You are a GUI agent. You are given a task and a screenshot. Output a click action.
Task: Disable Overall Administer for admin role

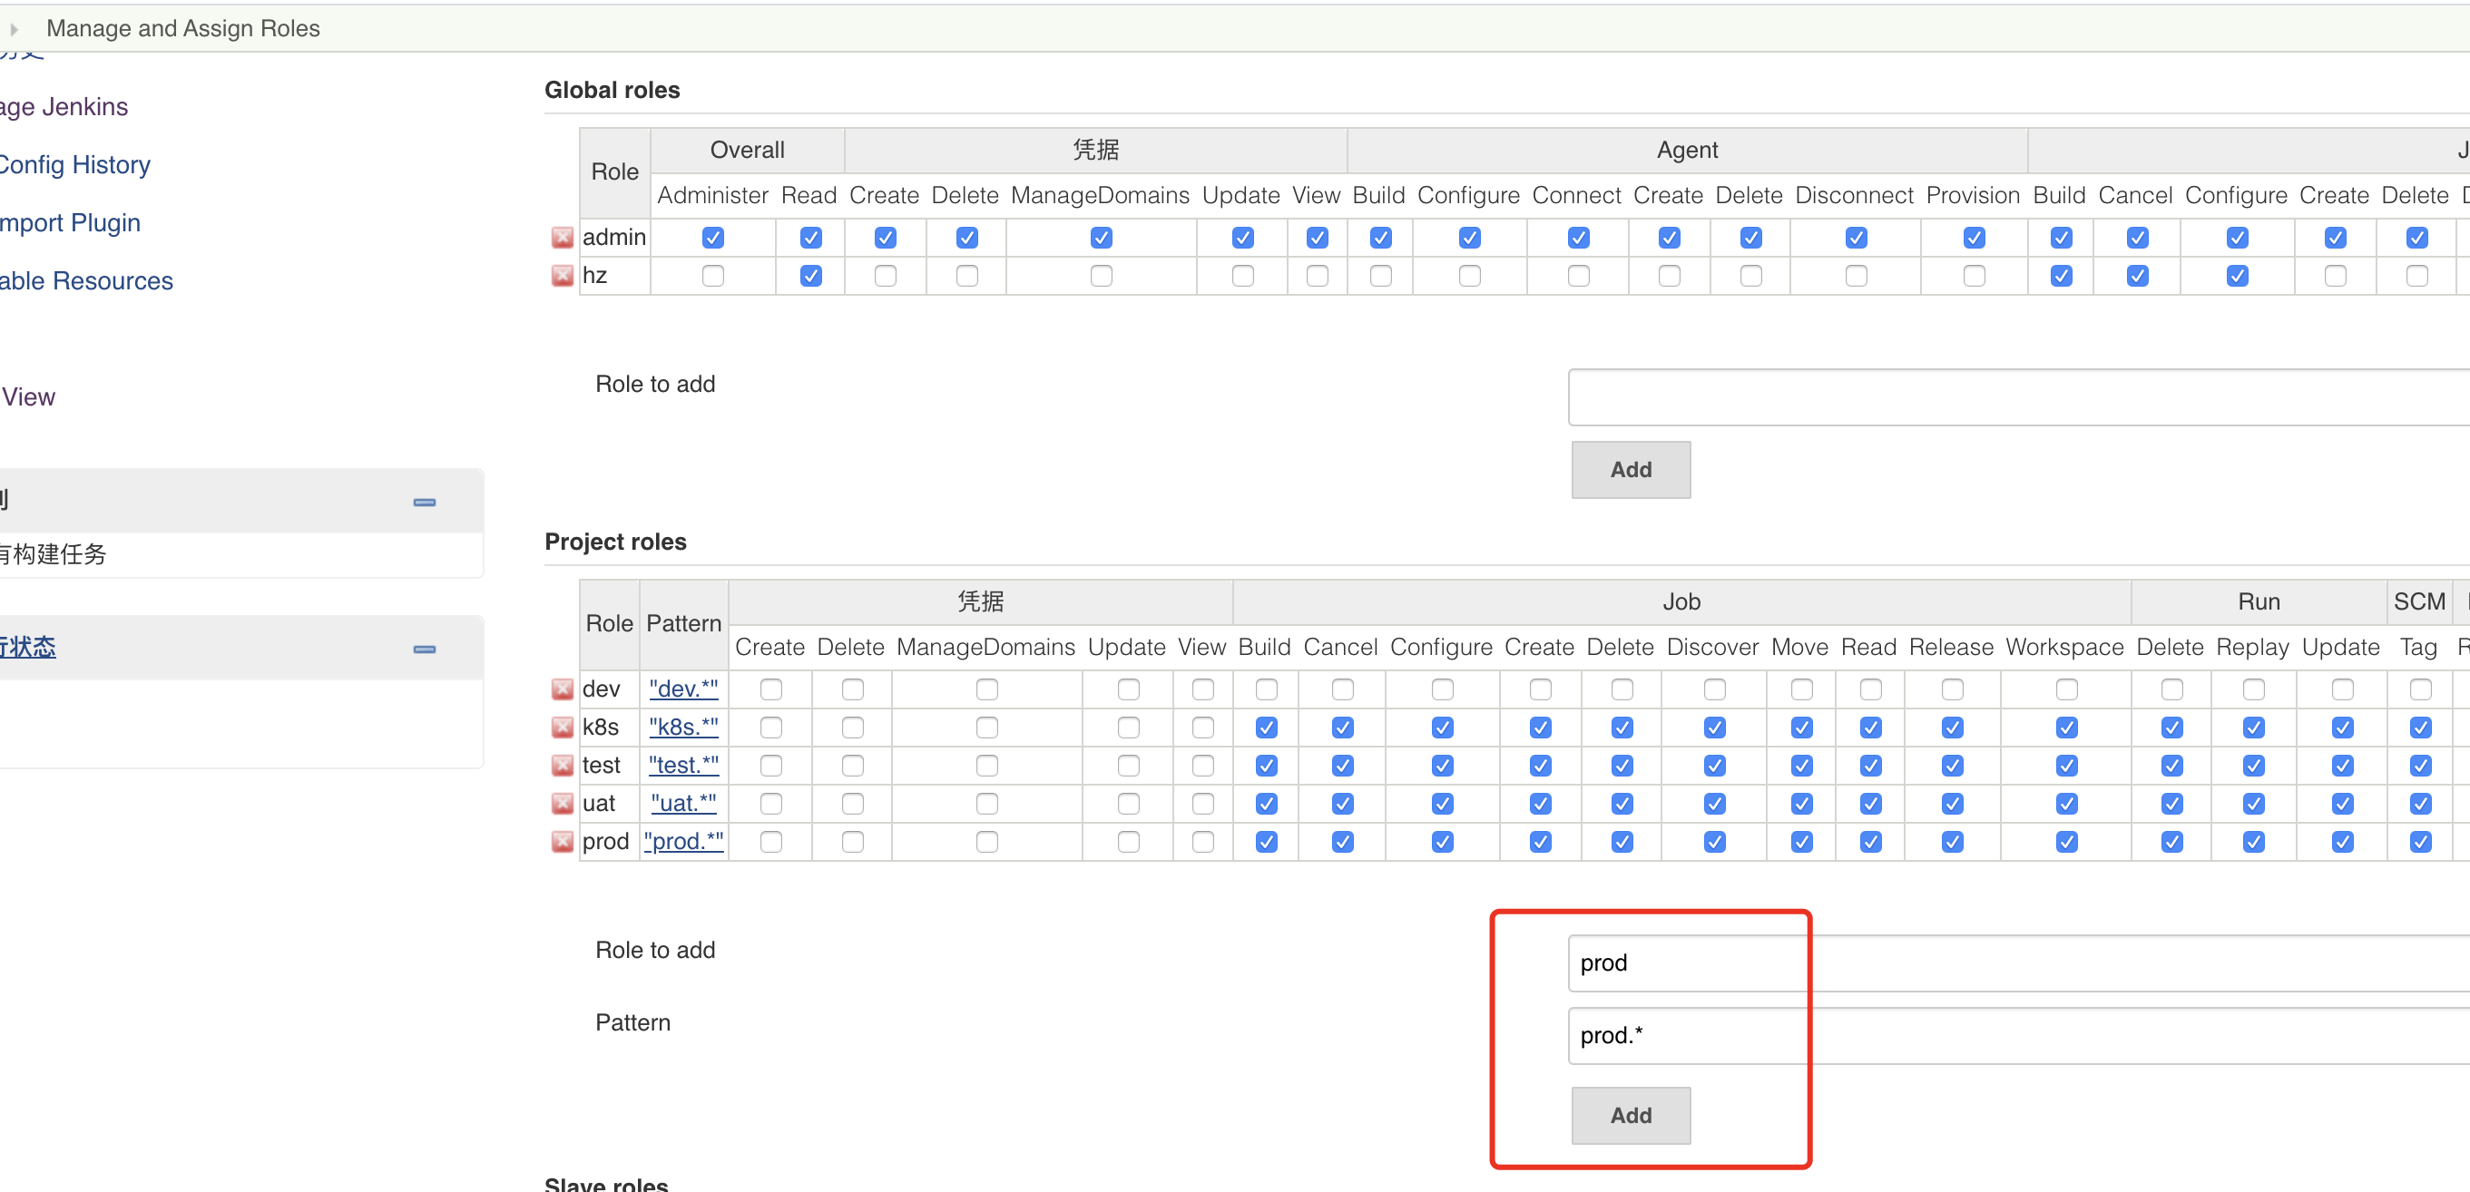712,238
